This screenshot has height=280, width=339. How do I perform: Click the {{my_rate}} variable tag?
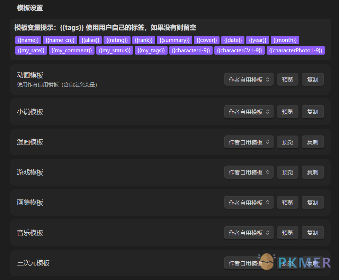pyautogui.click(x=31, y=50)
